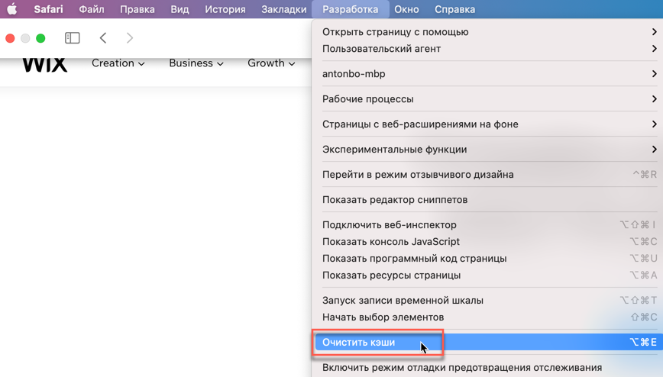Open the Закладки menu

point(283,9)
